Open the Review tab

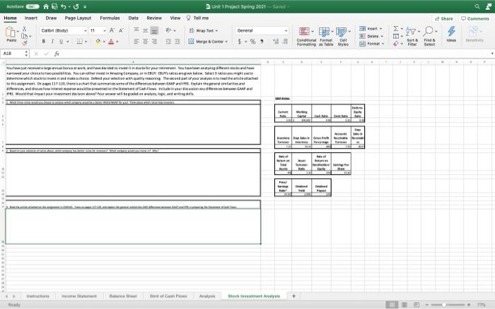tap(154, 18)
